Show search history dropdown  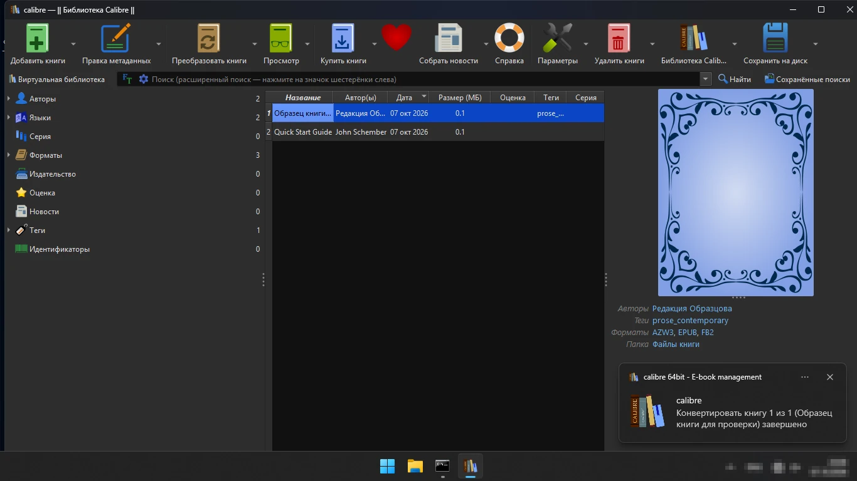click(706, 80)
